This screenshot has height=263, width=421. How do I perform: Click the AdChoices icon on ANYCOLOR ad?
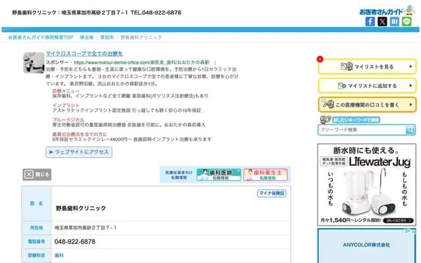pyautogui.click(x=408, y=231)
